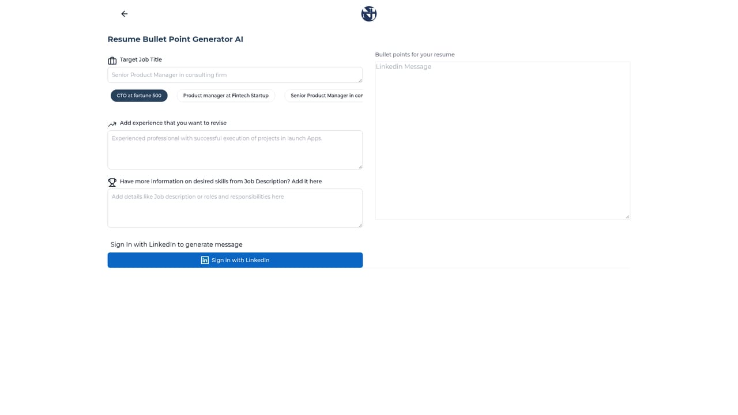The width and height of the screenshot is (738, 415).
Task: Click the Have more information on desired skills label
Action: click(x=221, y=181)
